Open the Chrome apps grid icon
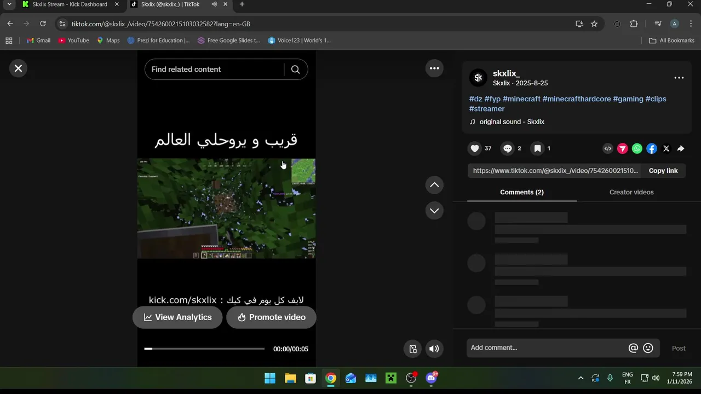701x394 pixels. [9, 40]
